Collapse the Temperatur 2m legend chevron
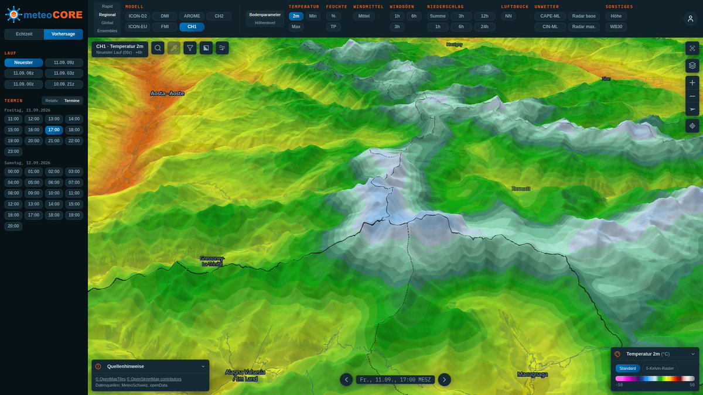Image resolution: width=703 pixels, height=395 pixels. (x=693, y=354)
